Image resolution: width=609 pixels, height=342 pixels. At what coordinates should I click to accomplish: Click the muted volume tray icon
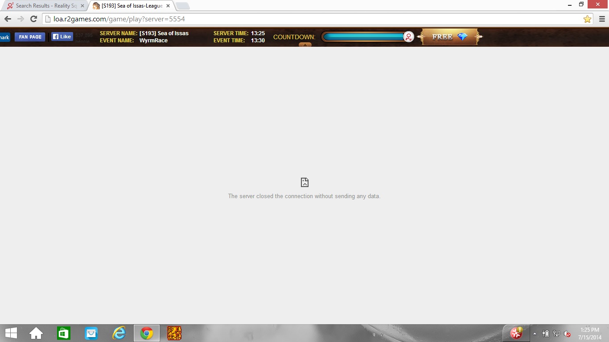pos(567,334)
